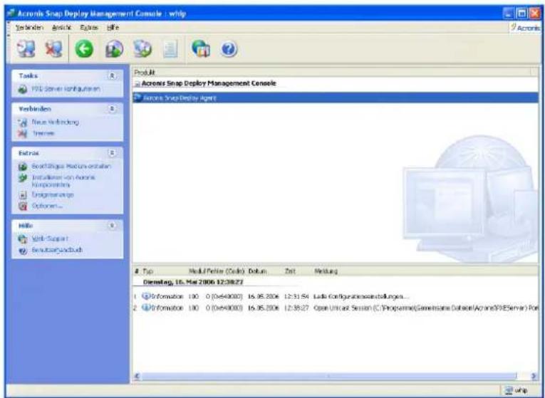Click the computer icon in the status bar
This screenshot has width=545, height=398.
(x=509, y=390)
